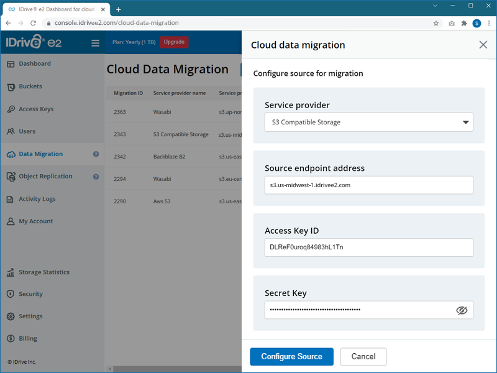
Task: Cancel the cloud data migration form
Action: pos(363,357)
